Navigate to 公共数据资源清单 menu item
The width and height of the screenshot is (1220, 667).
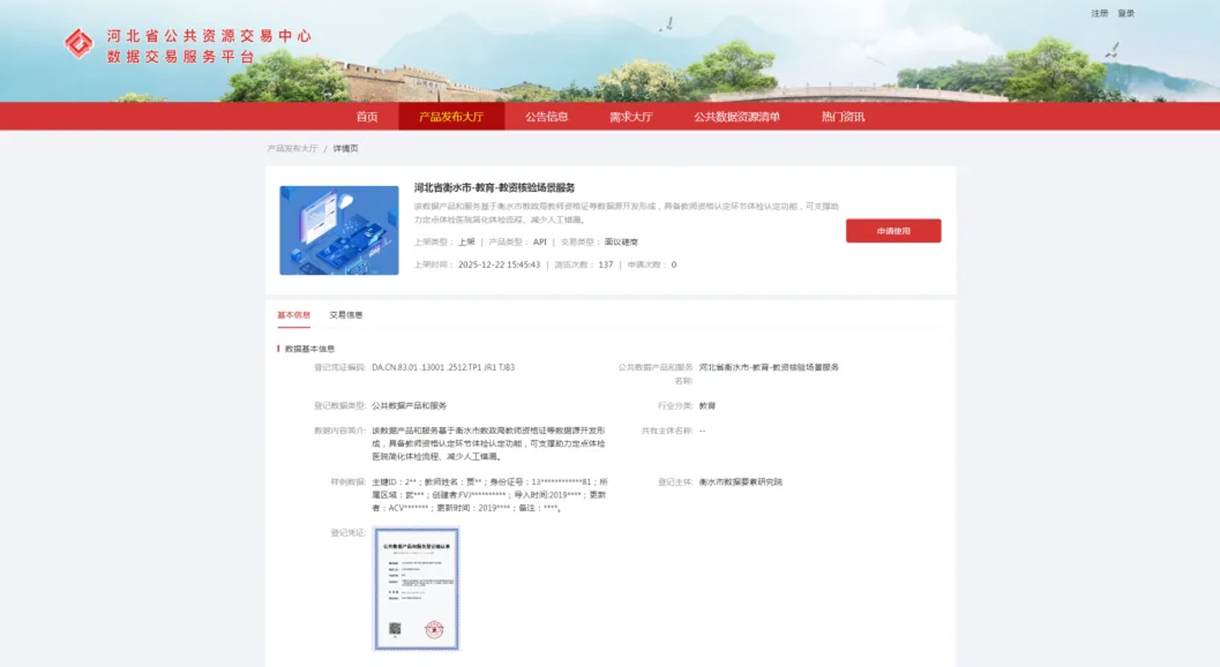(x=737, y=116)
